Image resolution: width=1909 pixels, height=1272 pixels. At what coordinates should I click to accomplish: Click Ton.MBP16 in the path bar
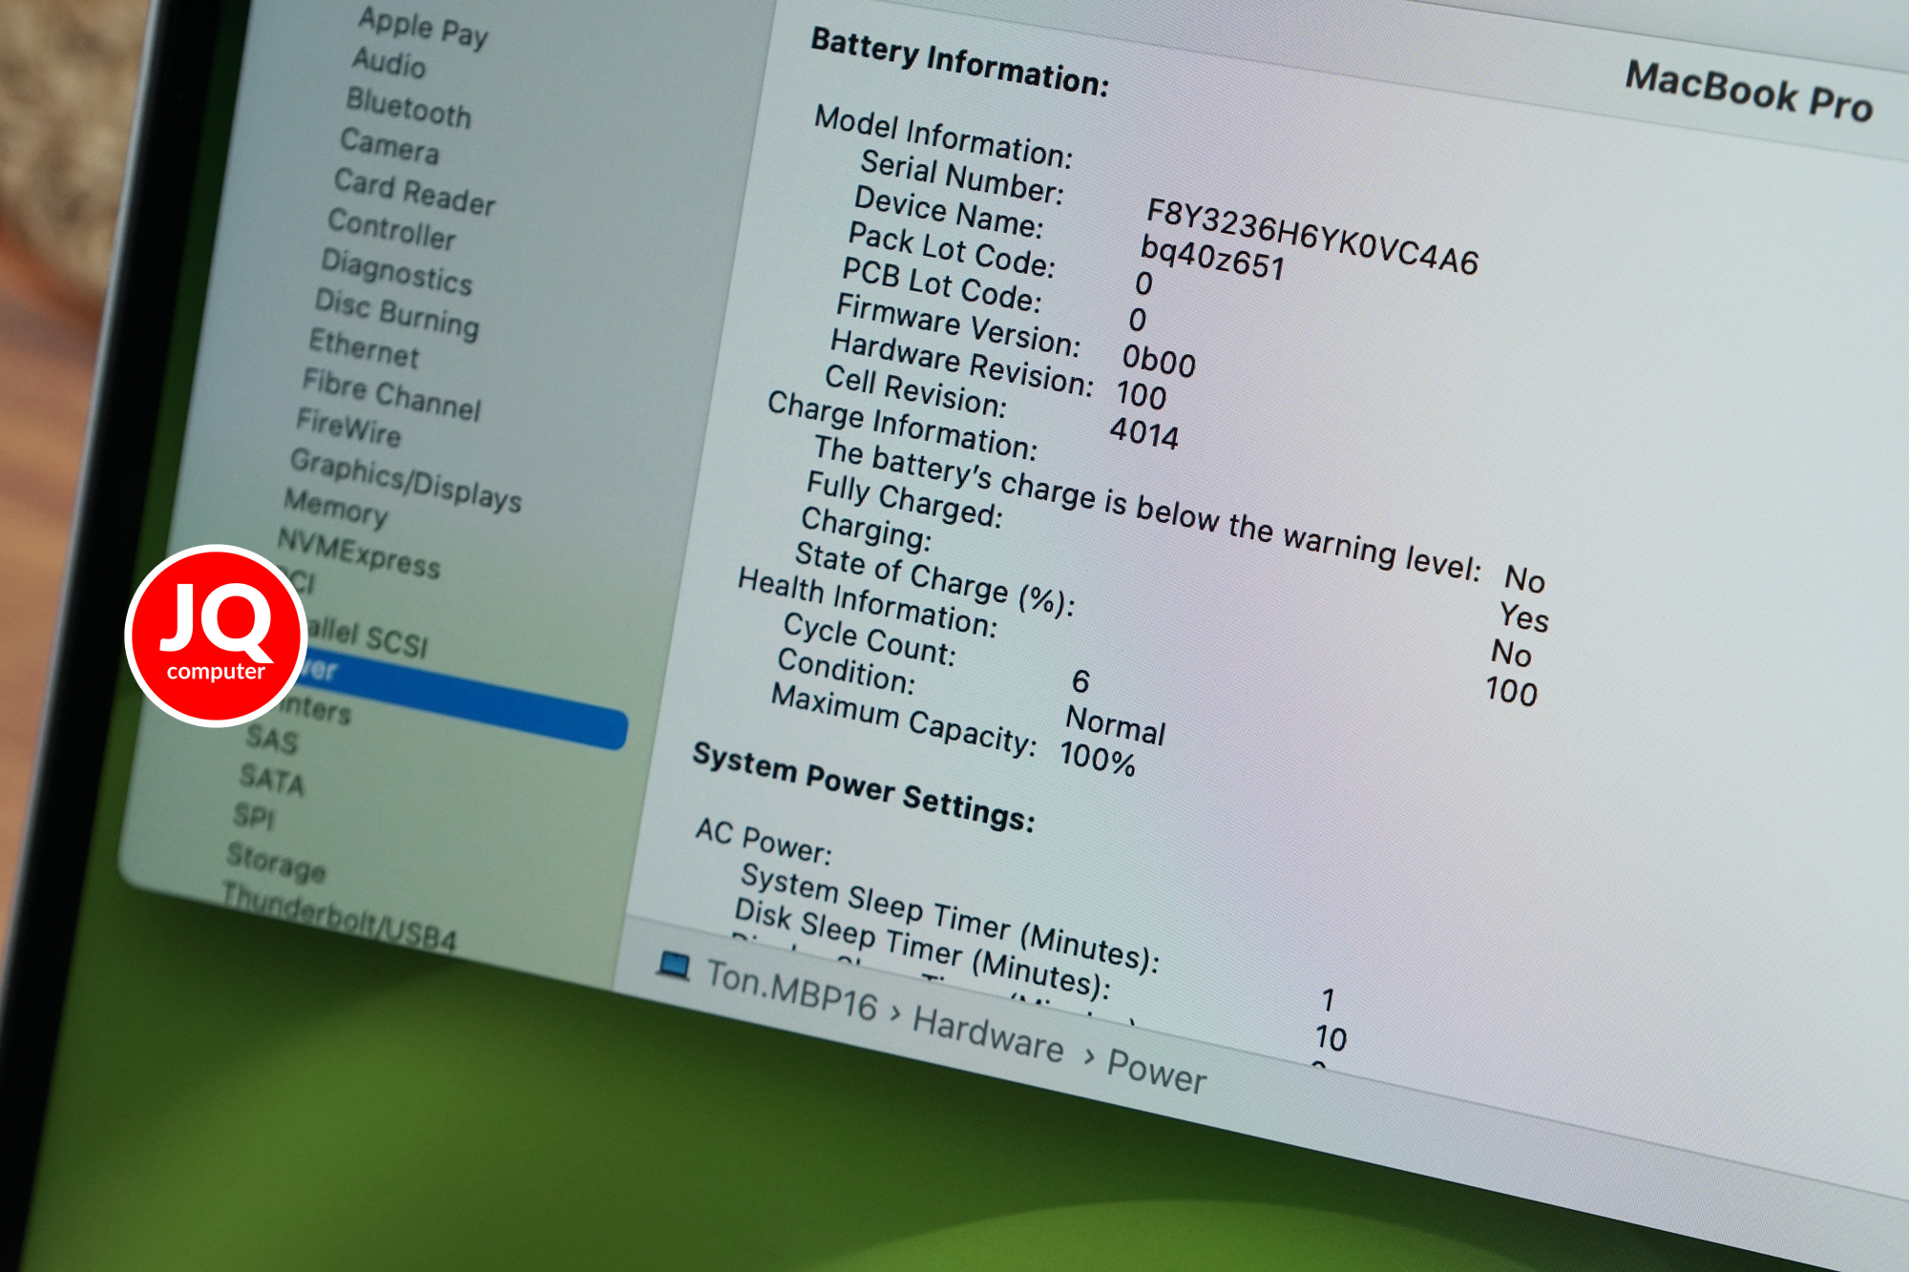[791, 990]
